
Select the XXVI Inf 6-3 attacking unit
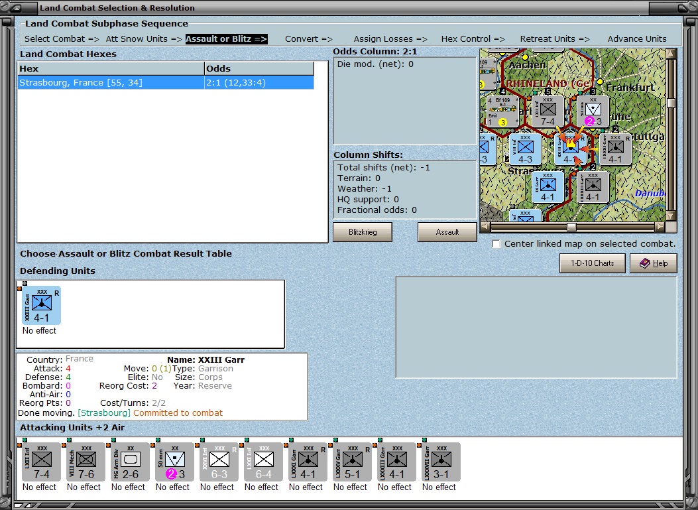click(x=219, y=462)
